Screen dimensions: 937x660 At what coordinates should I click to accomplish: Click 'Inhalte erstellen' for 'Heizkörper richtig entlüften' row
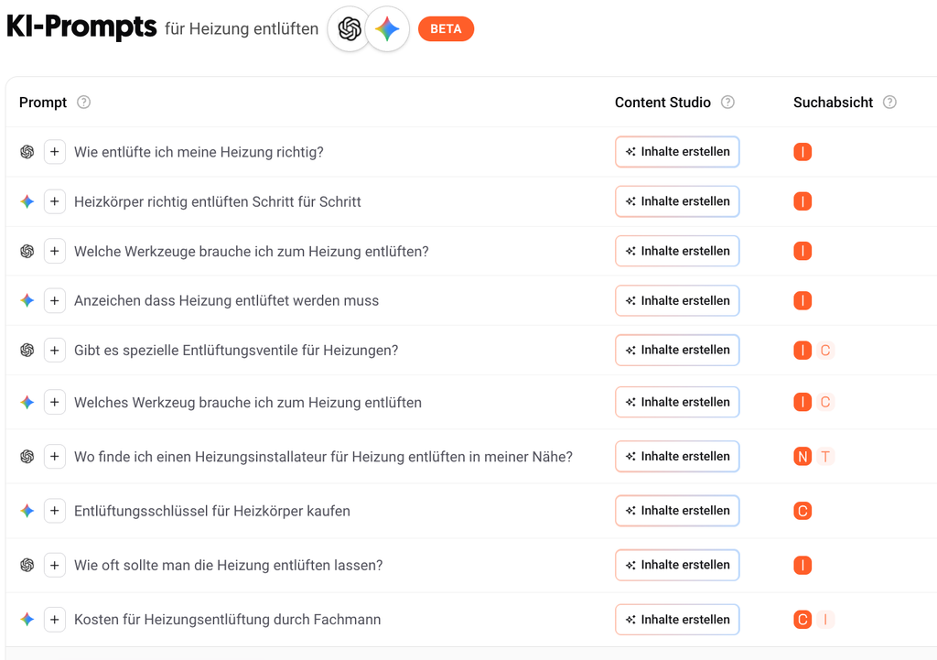coord(677,201)
